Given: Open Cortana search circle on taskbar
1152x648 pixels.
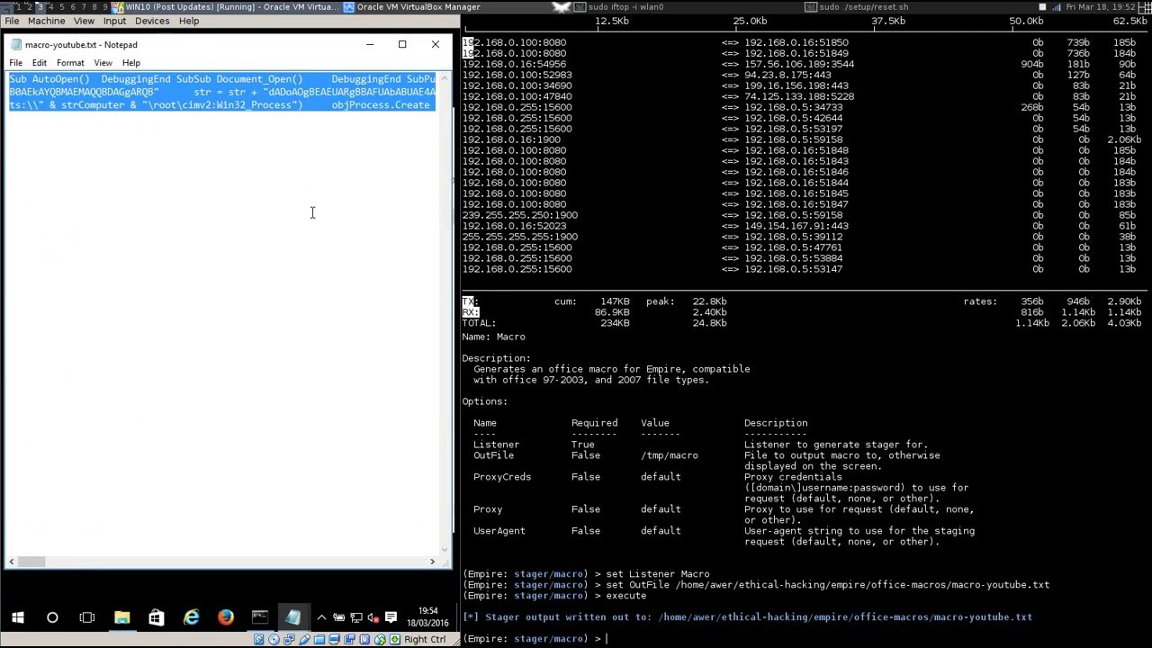Looking at the screenshot, I should pos(52,617).
